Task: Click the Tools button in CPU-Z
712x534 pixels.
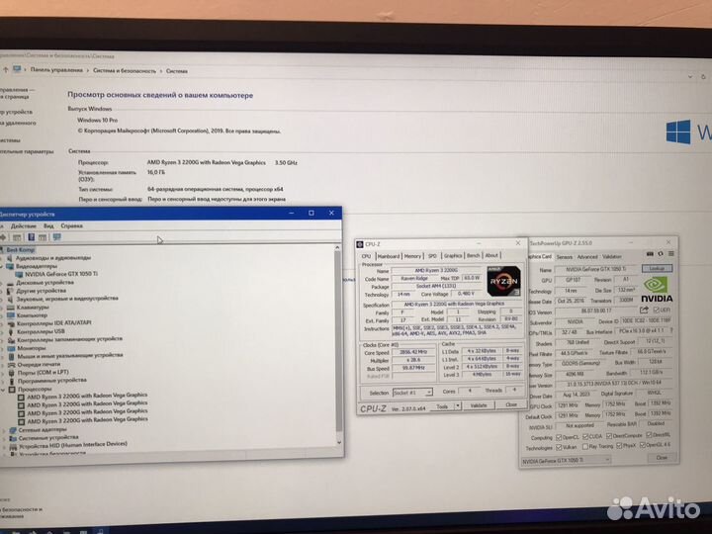Action: pos(442,406)
